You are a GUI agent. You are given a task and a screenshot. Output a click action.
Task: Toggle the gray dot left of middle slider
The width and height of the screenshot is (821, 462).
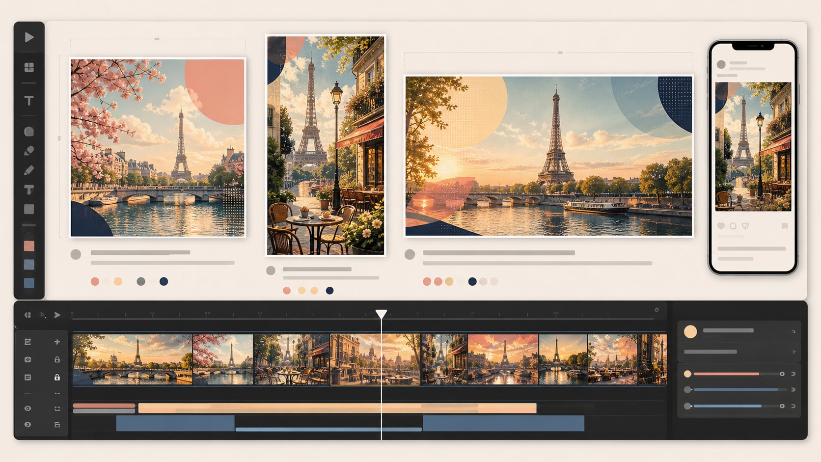coord(688,390)
